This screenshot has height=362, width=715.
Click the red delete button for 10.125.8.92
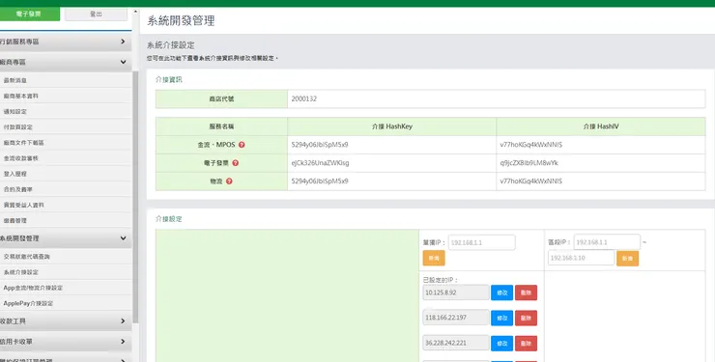tap(526, 292)
